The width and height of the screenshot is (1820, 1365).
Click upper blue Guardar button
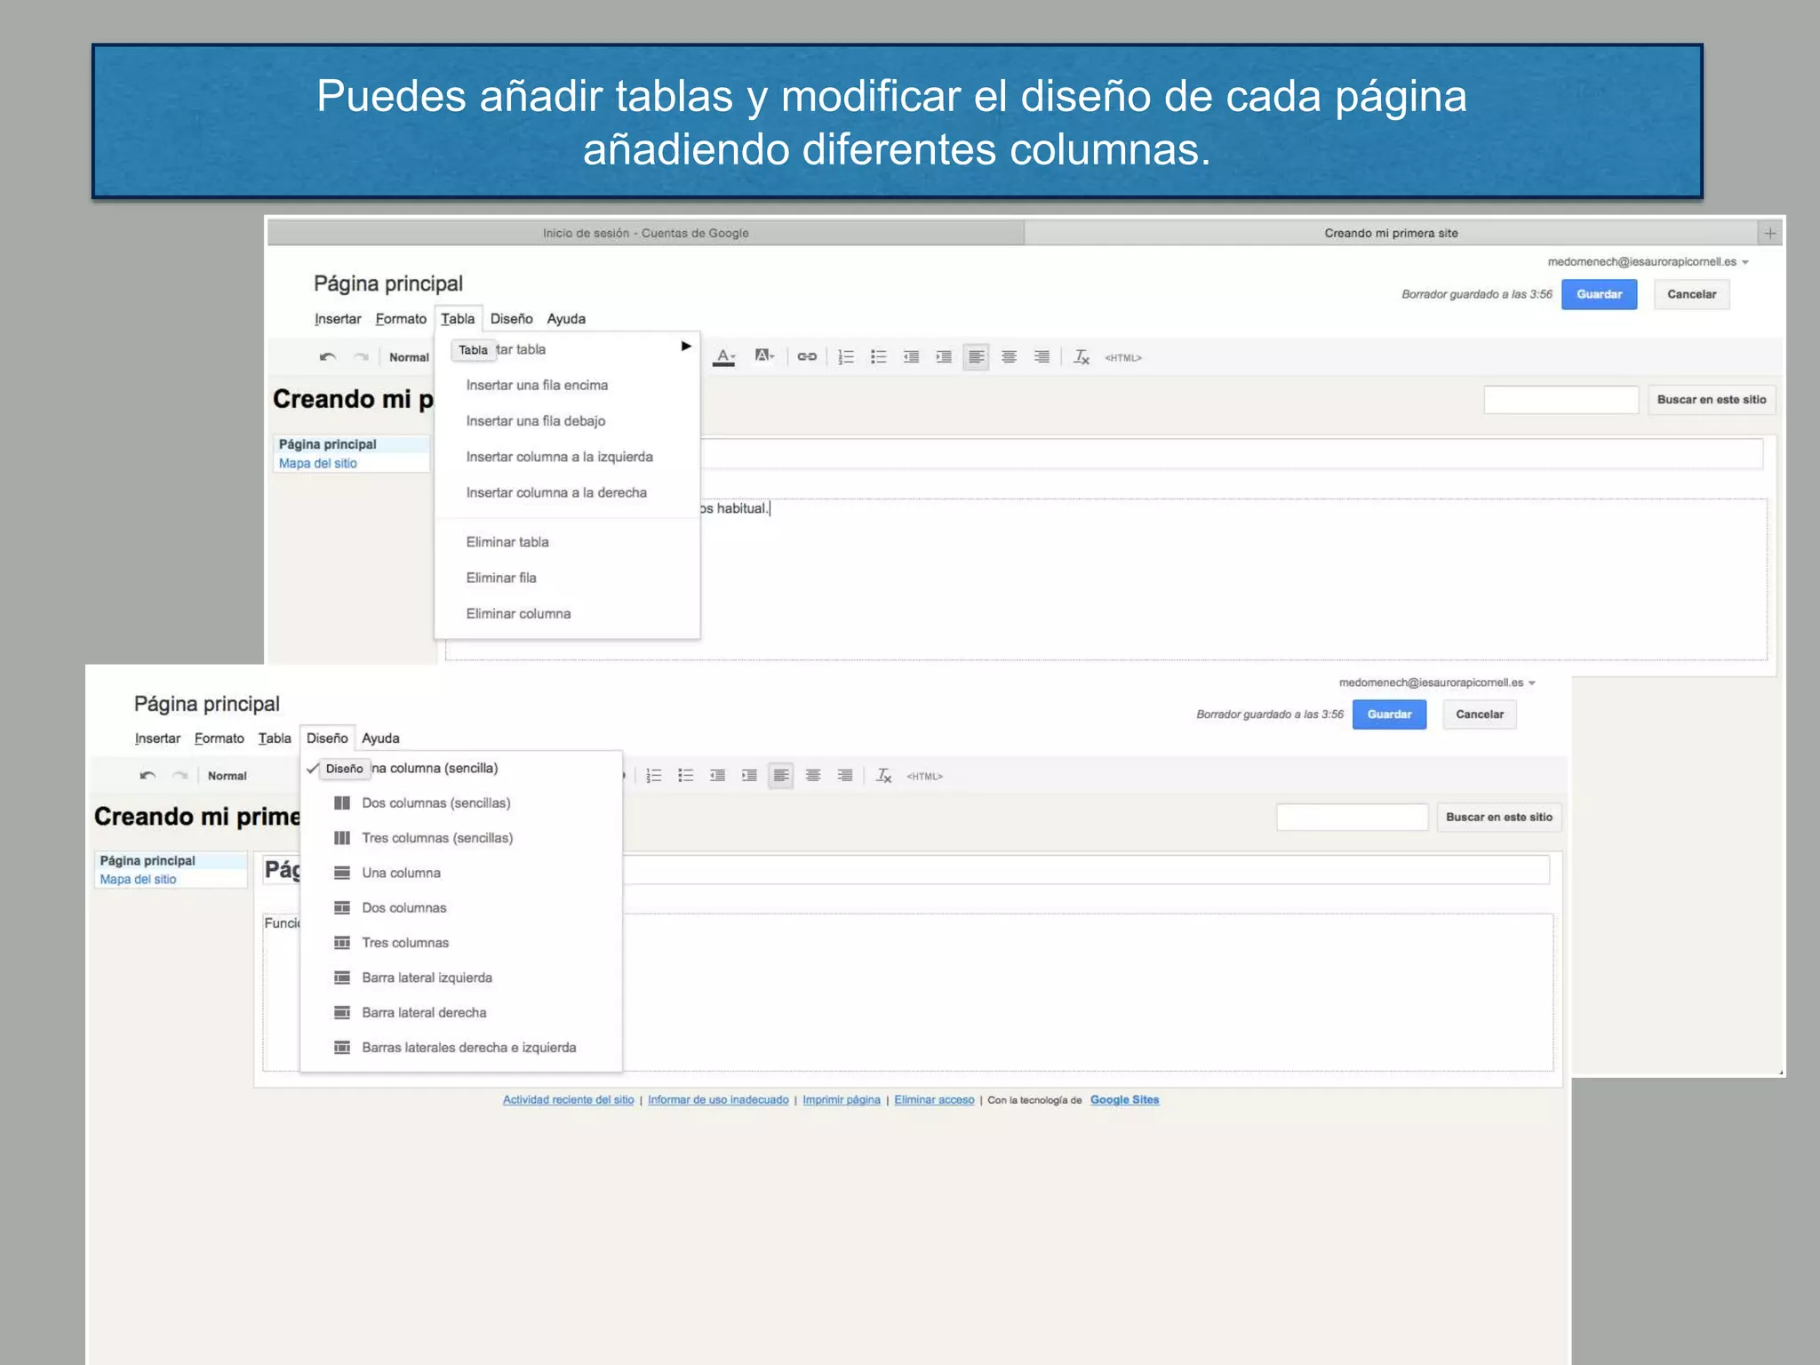[1599, 294]
